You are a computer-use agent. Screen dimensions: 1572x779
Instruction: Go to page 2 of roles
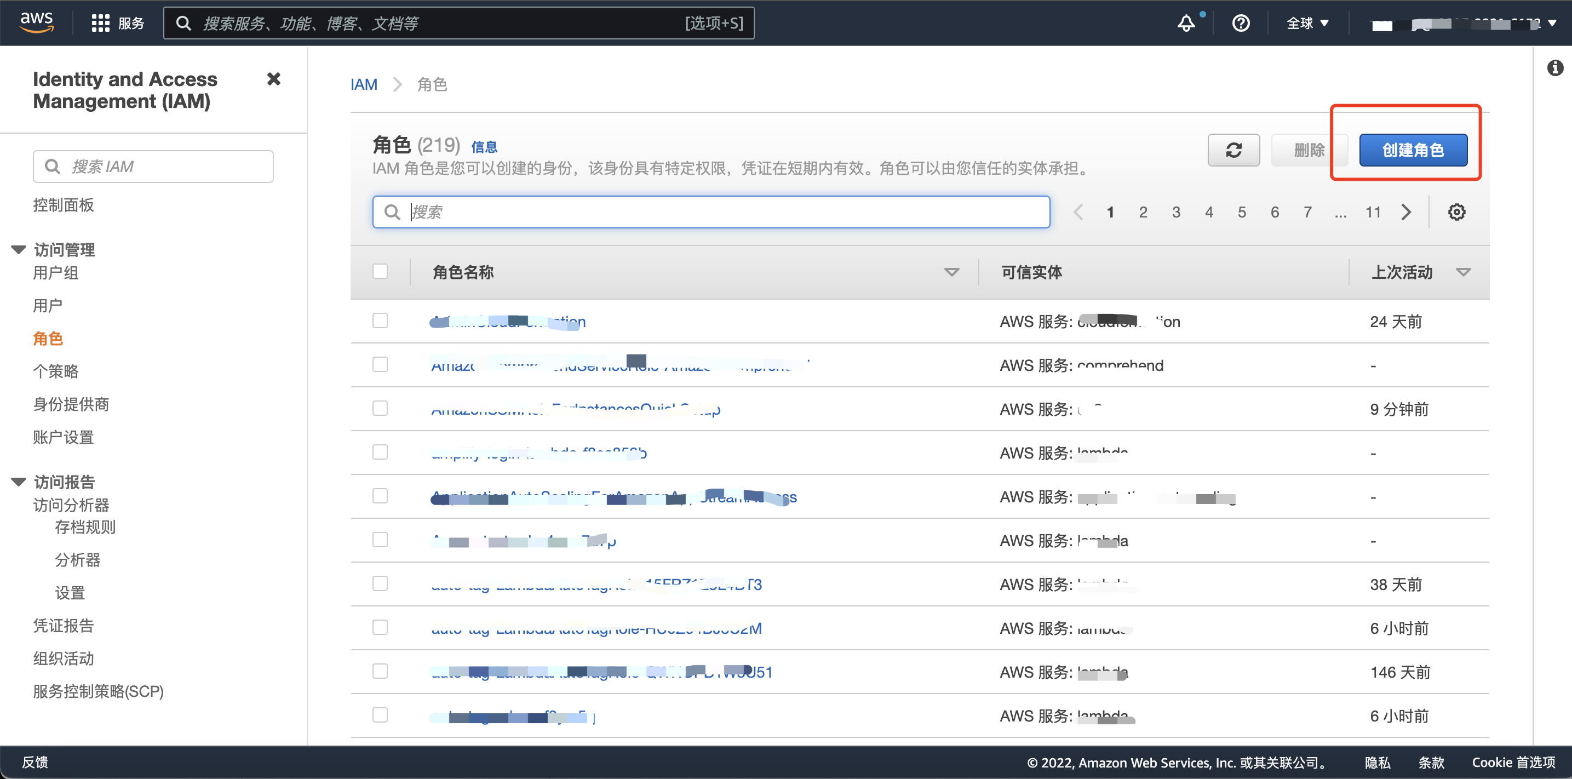point(1143,212)
